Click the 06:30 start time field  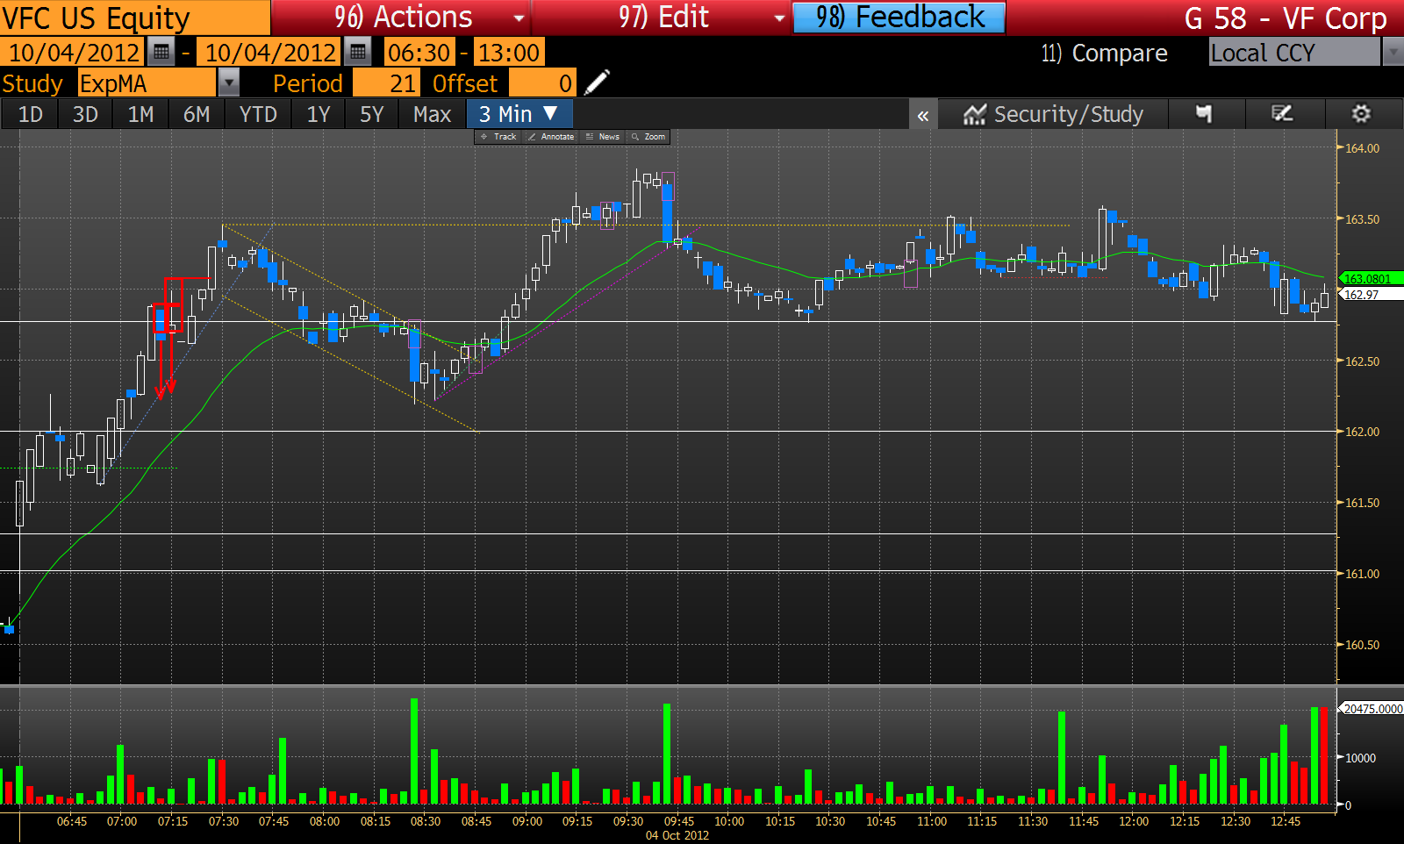[419, 53]
